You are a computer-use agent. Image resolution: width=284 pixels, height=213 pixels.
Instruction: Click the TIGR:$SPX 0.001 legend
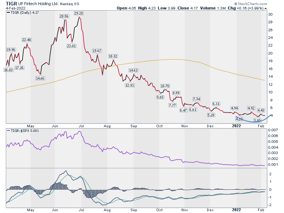[x=23, y=131]
